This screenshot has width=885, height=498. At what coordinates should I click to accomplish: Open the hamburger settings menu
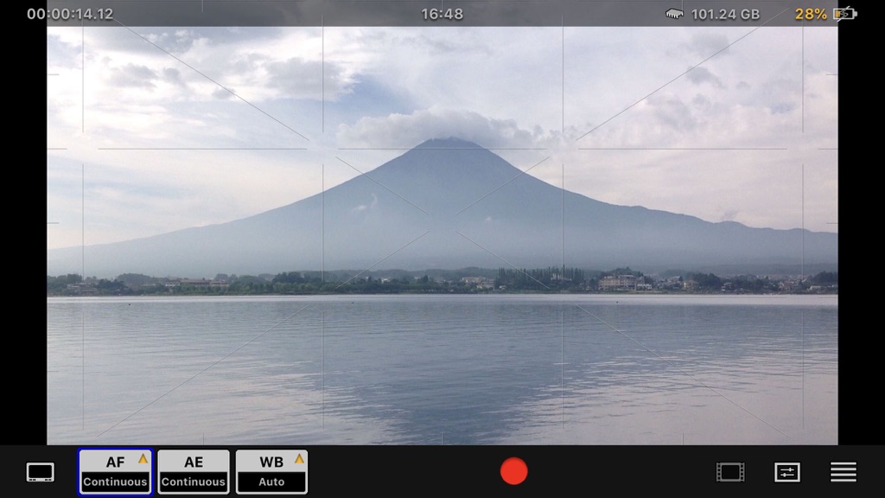pos(844,472)
